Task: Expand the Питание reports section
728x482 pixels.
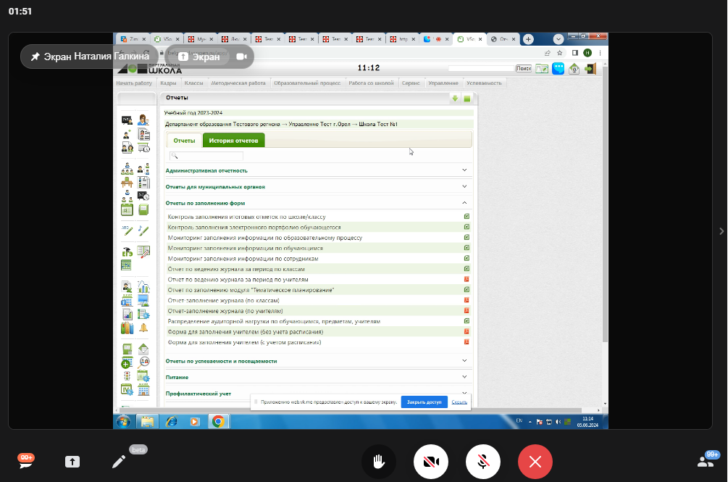Action: (x=465, y=377)
